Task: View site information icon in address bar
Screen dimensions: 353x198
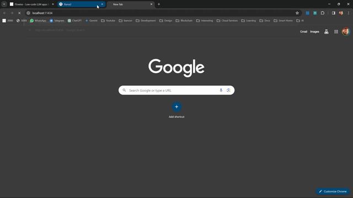Action: coord(28,13)
